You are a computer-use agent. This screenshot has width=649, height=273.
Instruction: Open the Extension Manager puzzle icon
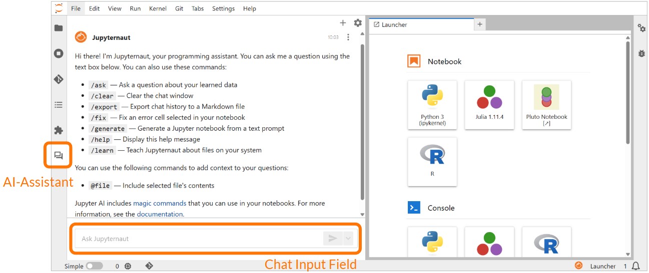(x=59, y=131)
